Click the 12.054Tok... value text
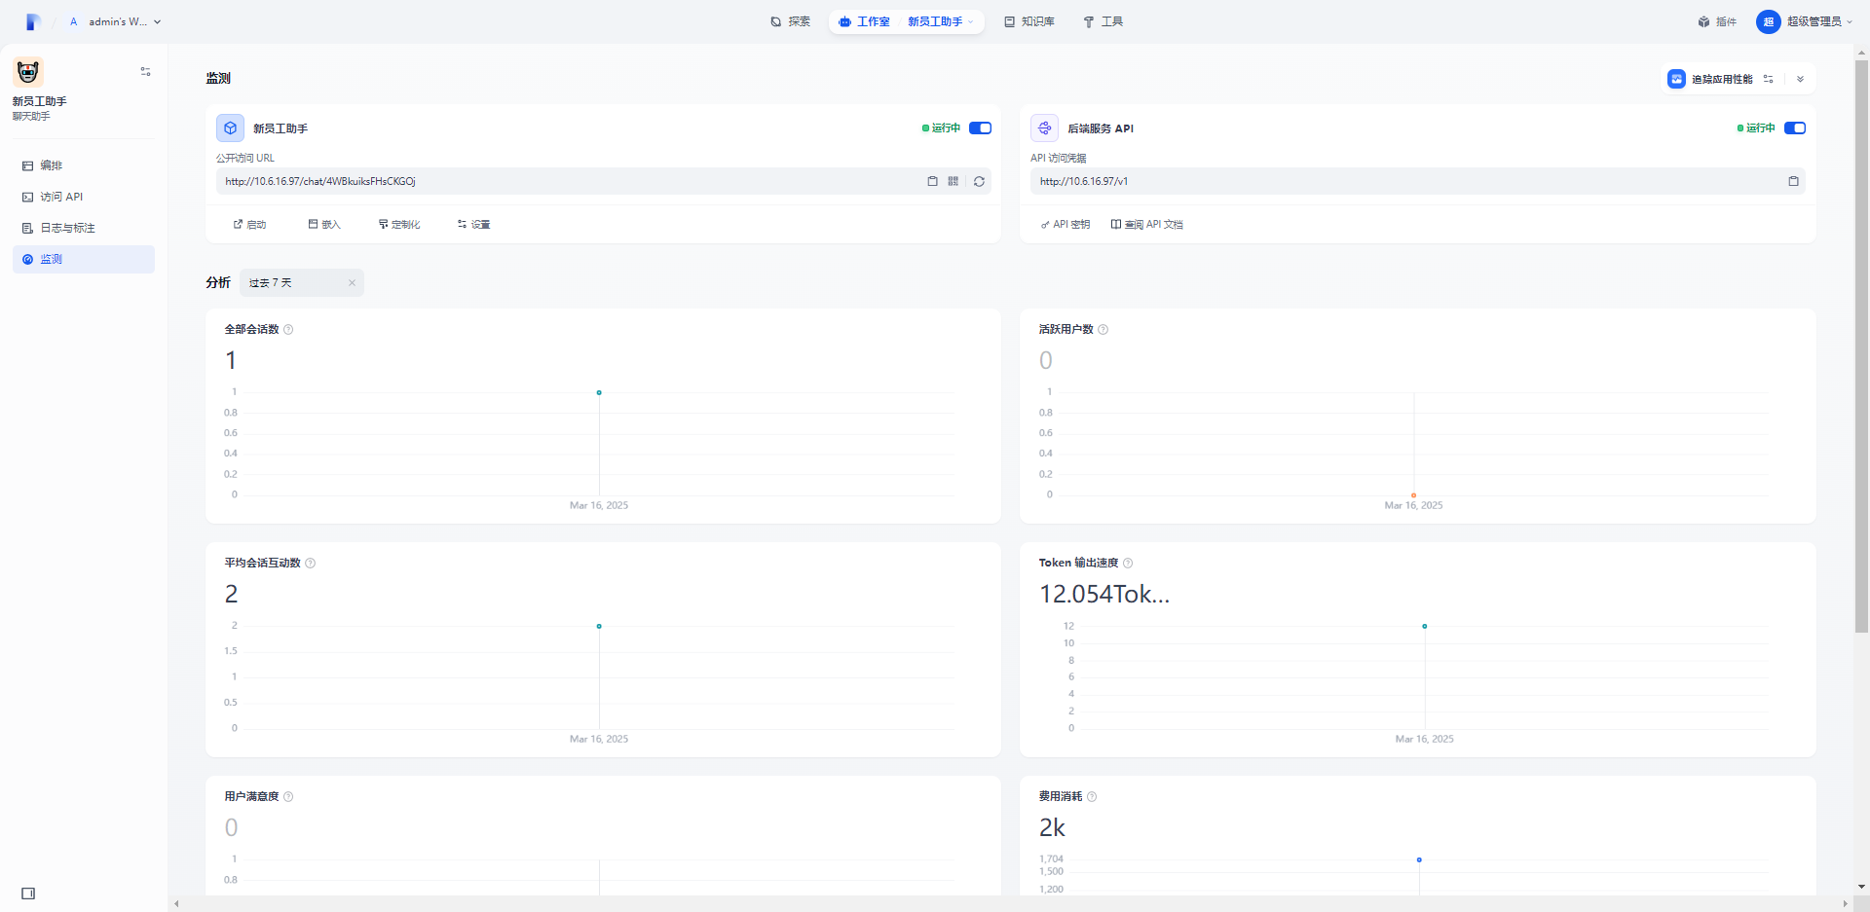 [1104, 594]
